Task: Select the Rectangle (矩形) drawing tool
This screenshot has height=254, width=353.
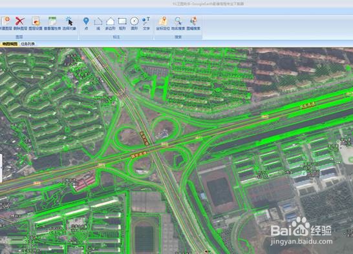Action: point(122,23)
